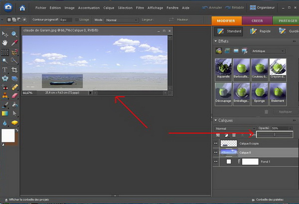This screenshot has height=204, width=299.
Task: Click the Rétablir redo button
Action: coord(235,7)
